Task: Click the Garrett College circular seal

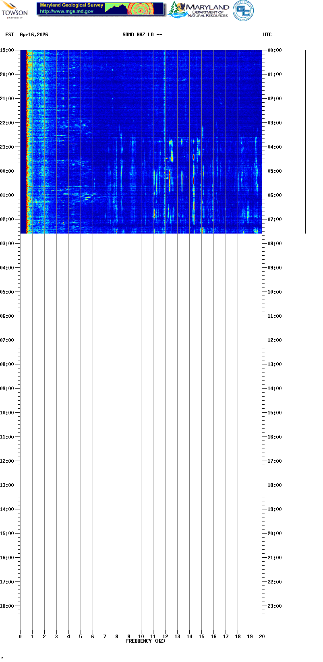Action: coord(243,10)
